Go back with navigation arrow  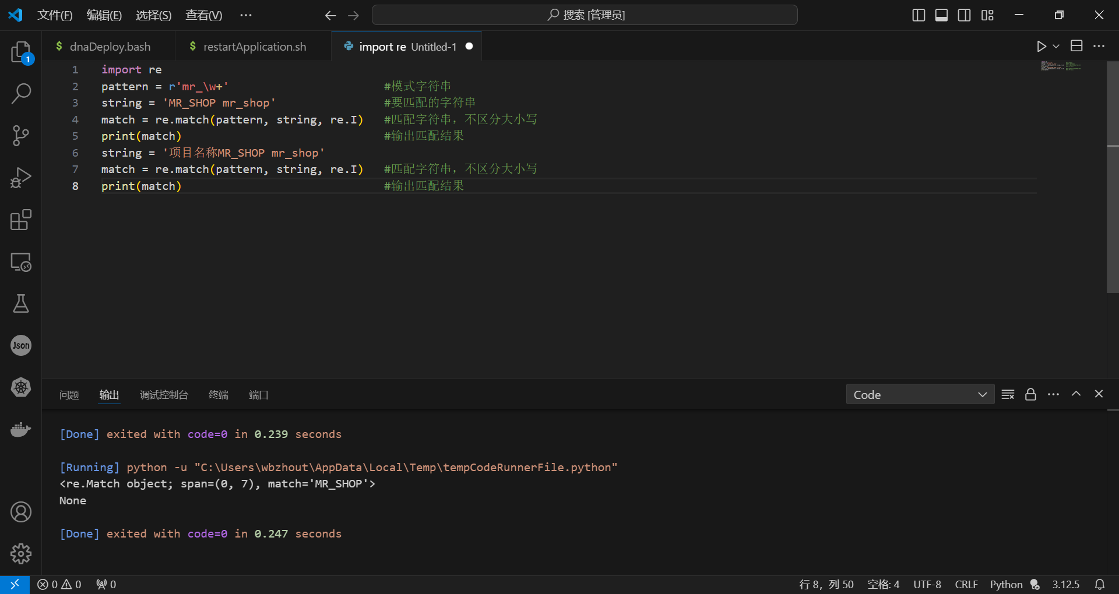point(330,15)
